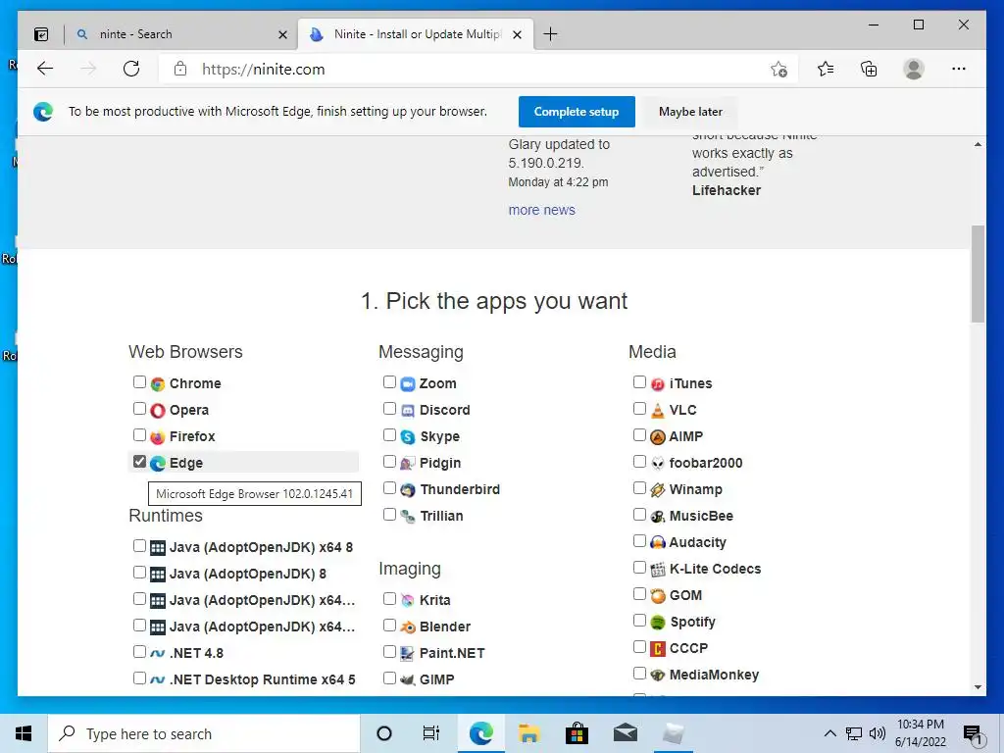Dismiss with Maybe later button
Image resolution: width=1004 pixels, height=753 pixels.
coord(690,112)
